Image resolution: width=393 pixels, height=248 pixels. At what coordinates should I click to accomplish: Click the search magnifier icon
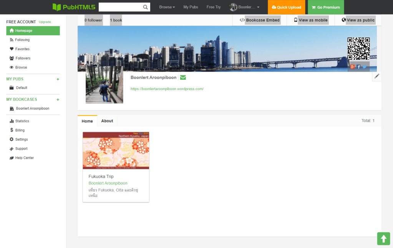click(145, 7)
